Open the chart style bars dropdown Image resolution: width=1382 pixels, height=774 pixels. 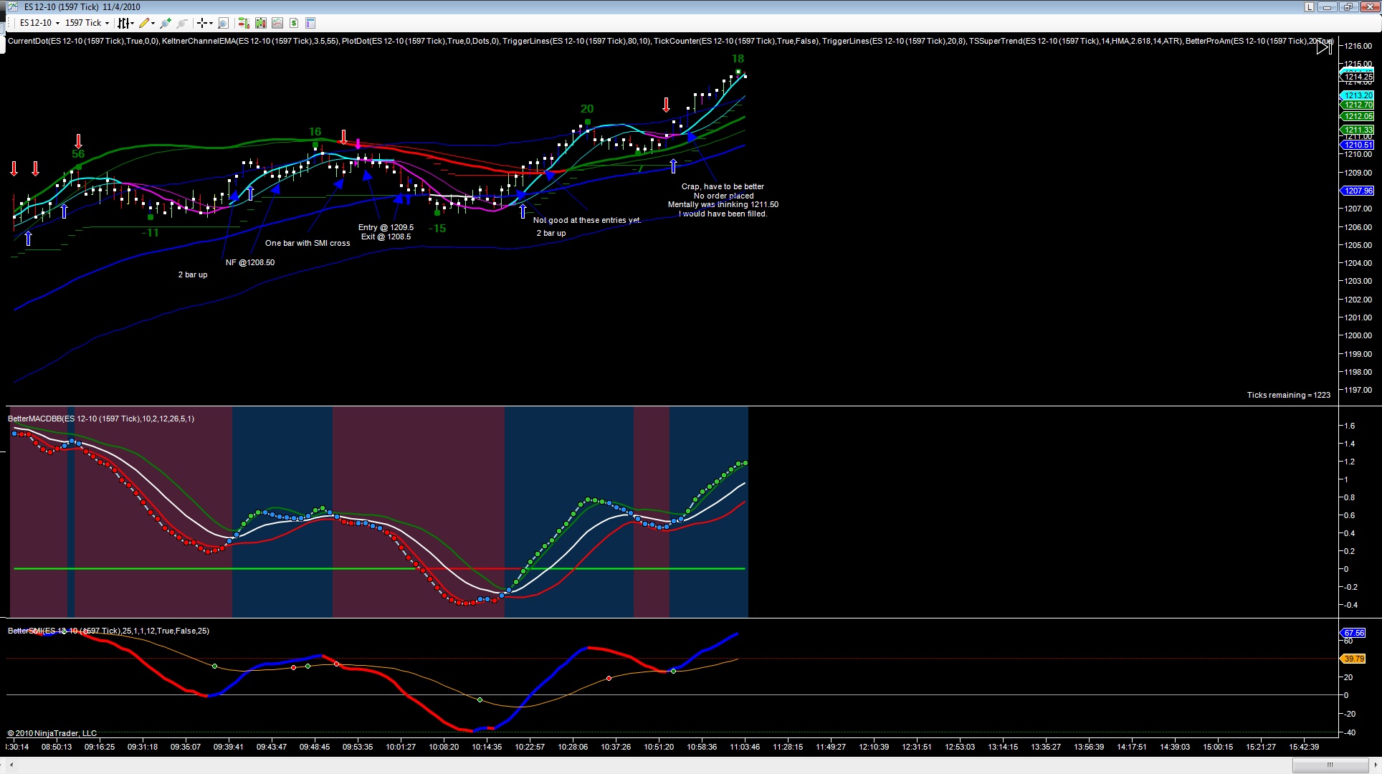coord(126,23)
